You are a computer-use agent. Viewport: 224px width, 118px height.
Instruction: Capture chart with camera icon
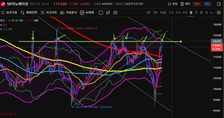coord(115,12)
